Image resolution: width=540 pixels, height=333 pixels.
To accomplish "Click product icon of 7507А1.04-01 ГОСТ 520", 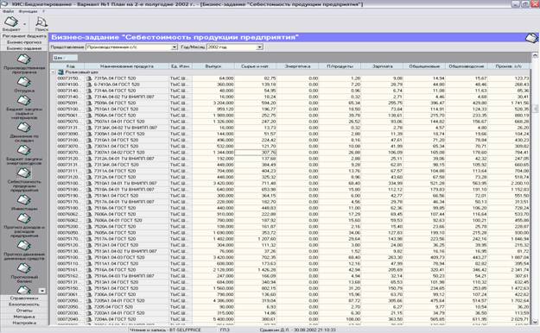I will [89, 122].
